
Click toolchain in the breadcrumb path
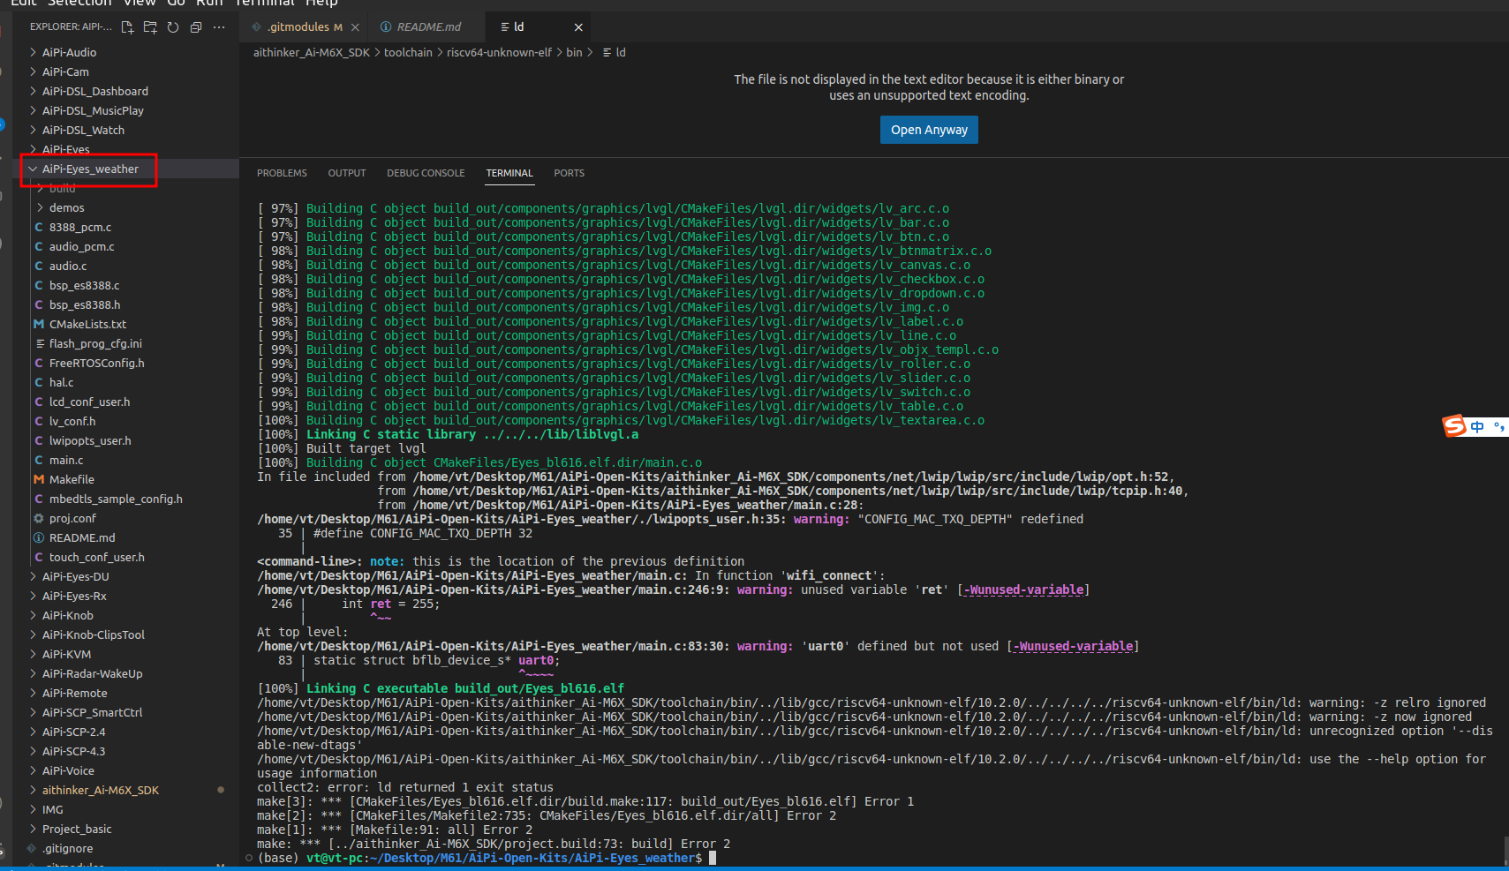408,53
